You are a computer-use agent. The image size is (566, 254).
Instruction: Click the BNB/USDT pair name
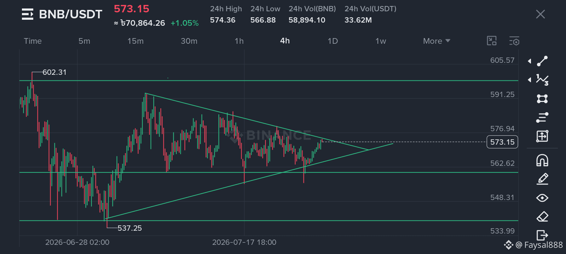(70, 14)
